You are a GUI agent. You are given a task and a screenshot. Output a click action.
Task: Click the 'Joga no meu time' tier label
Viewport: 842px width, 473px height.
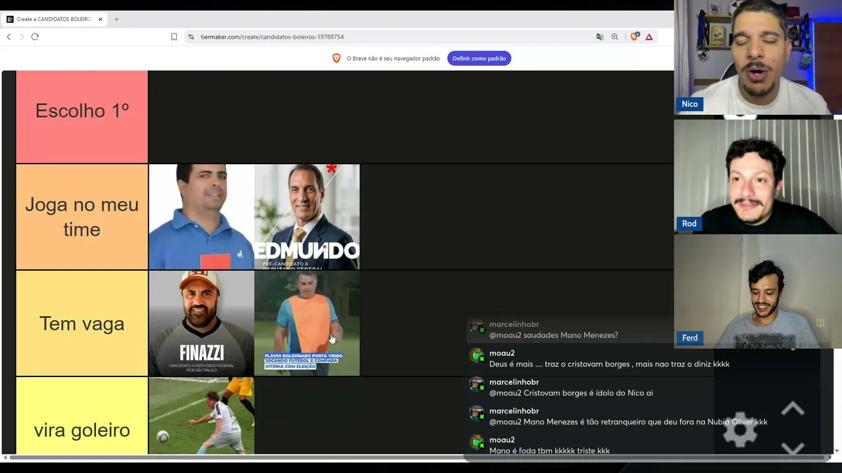click(x=82, y=217)
